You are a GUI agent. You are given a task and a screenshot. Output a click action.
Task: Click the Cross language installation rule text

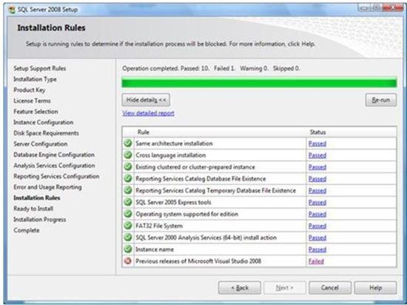[x=170, y=155]
